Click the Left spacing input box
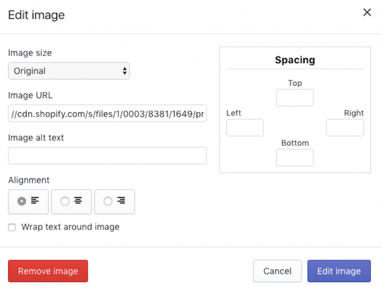 tap(244, 127)
